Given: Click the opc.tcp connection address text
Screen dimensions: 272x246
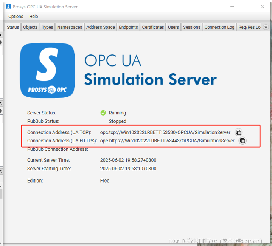Looking at the screenshot, I should pos(165,132).
